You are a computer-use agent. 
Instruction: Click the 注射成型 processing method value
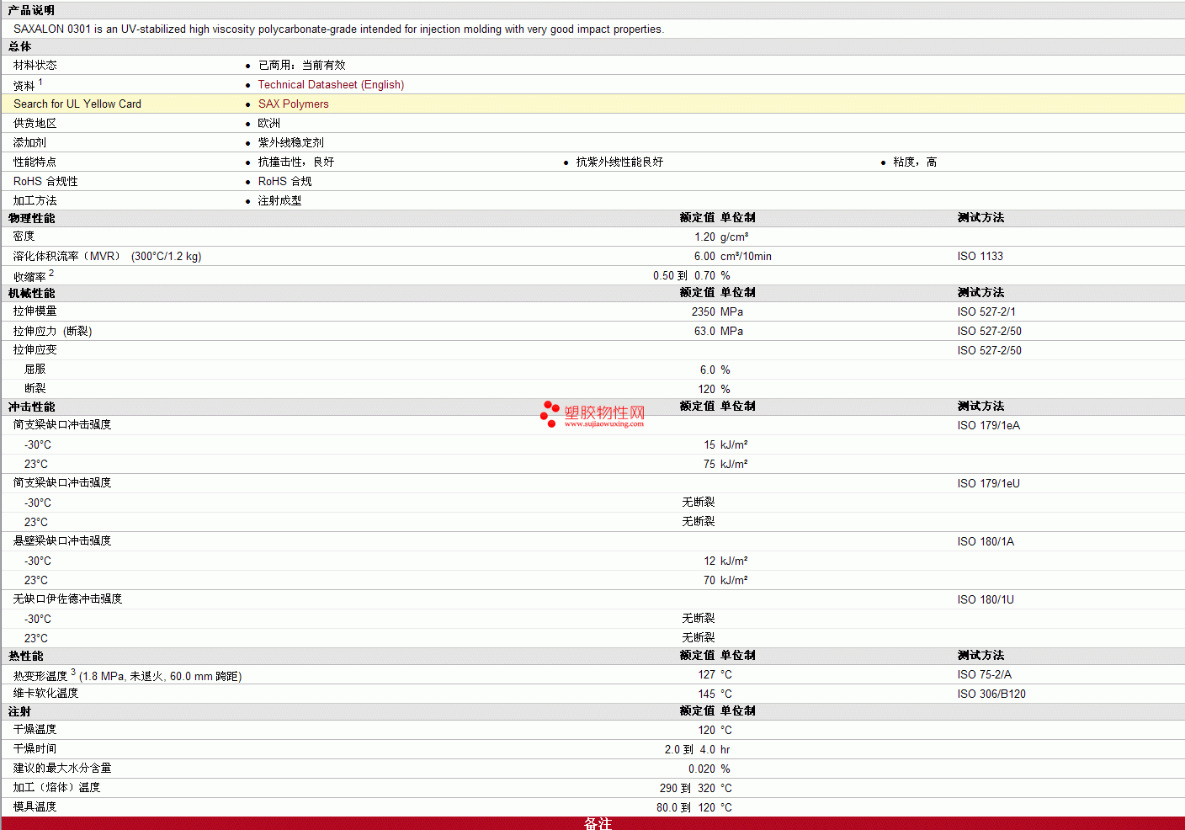click(x=279, y=200)
